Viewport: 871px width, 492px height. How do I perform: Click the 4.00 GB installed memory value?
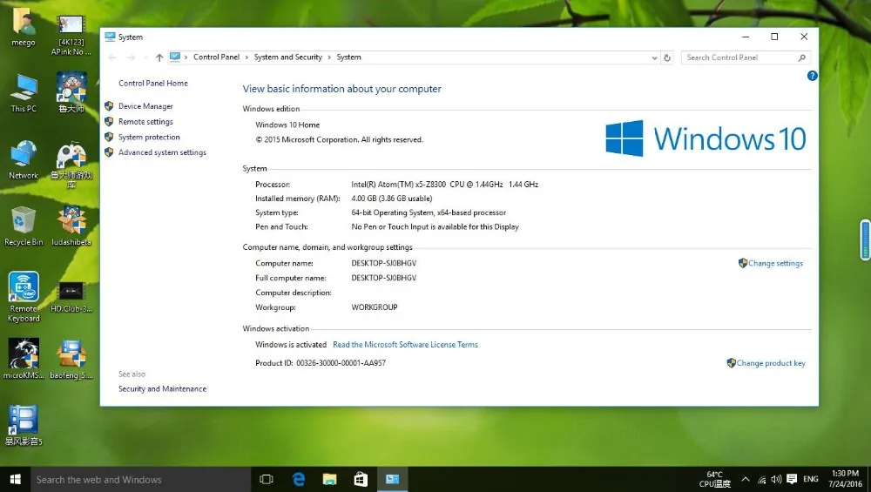click(x=392, y=199)
